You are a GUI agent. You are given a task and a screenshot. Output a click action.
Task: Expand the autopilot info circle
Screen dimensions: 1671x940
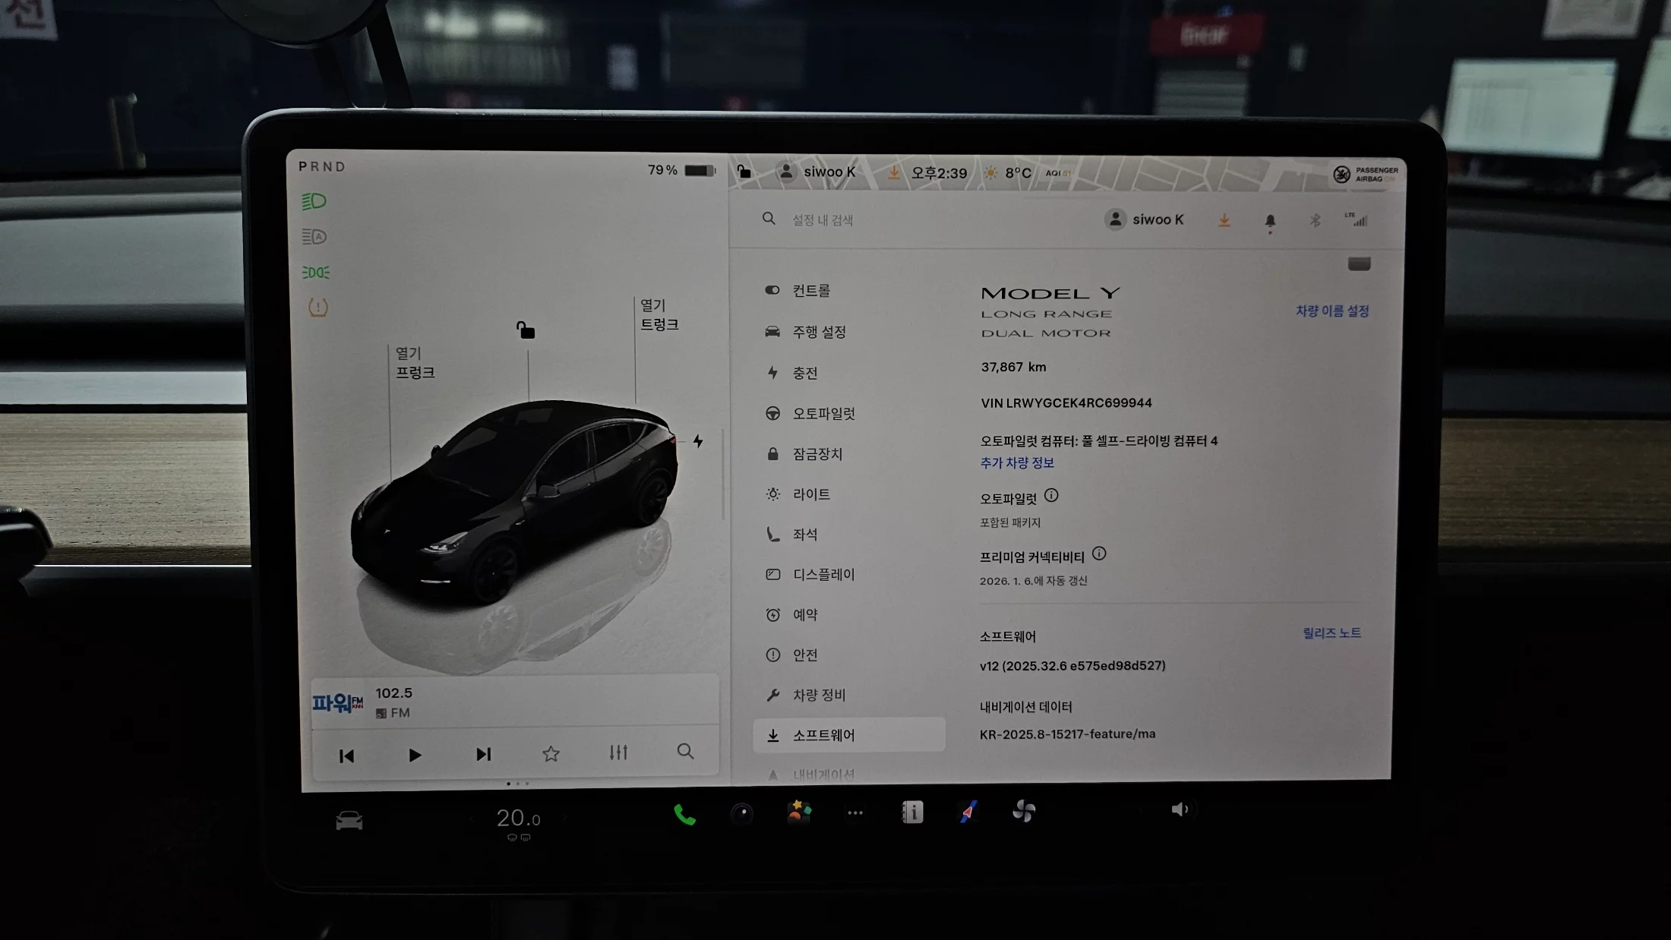click(x=1051, y=496)
